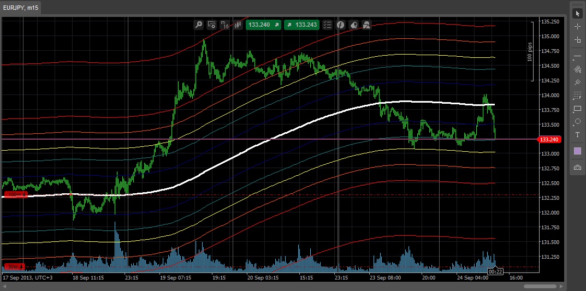Image resolution: width=586 pixels, height=291 pixels.
Task: Click the buy button at 133.243
Action: click(x=301, y=25)
